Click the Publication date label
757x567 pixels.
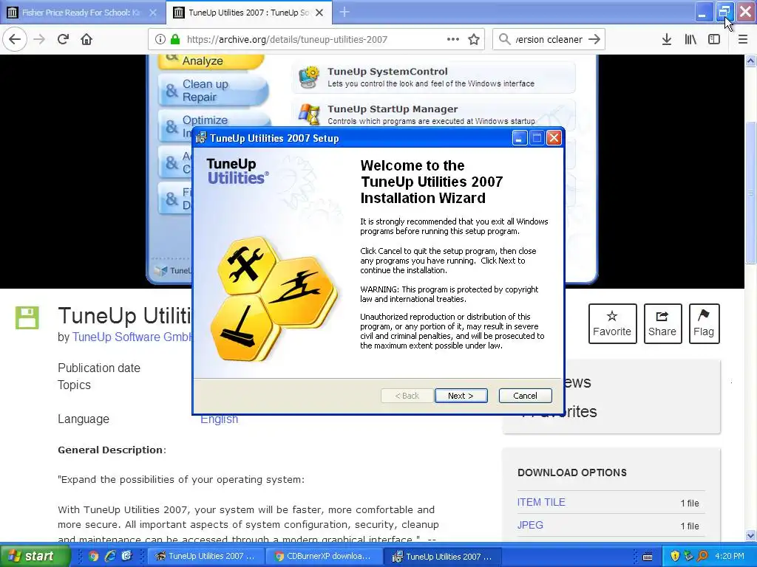point(99,368)
